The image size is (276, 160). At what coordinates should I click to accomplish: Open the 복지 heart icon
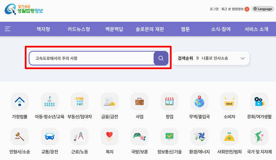[109, 137]
